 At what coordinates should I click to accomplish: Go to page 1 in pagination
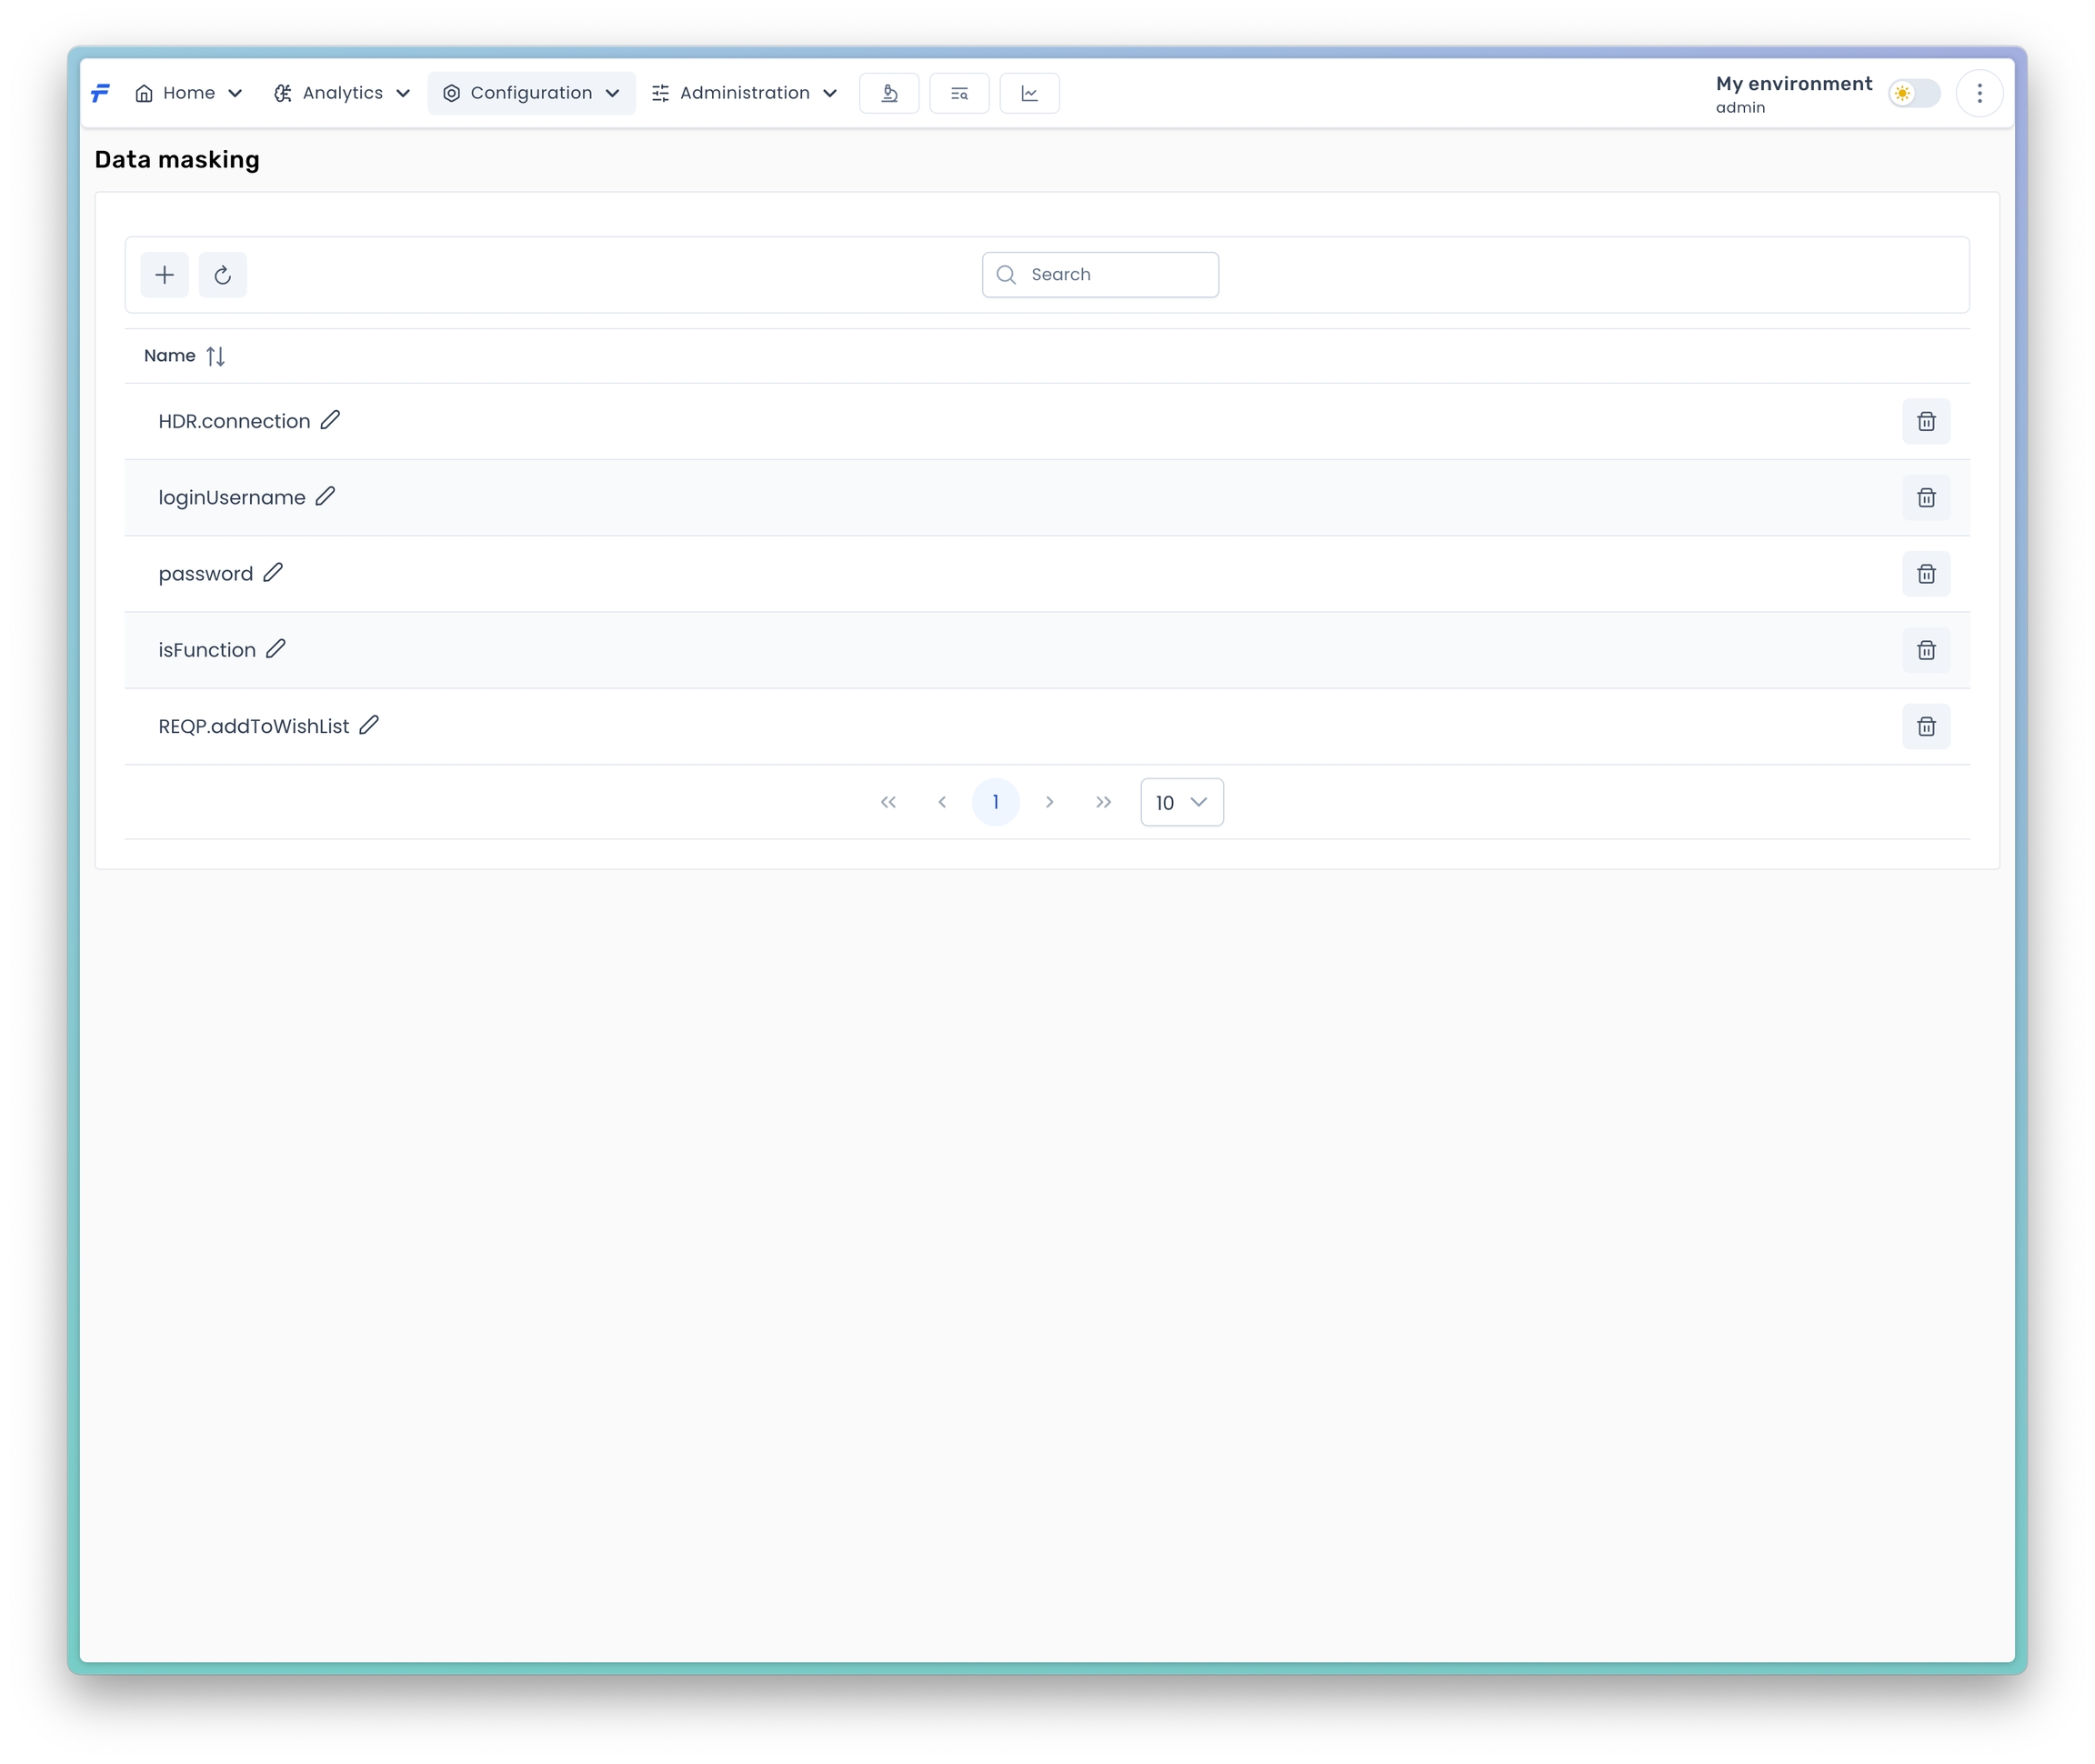995,802
